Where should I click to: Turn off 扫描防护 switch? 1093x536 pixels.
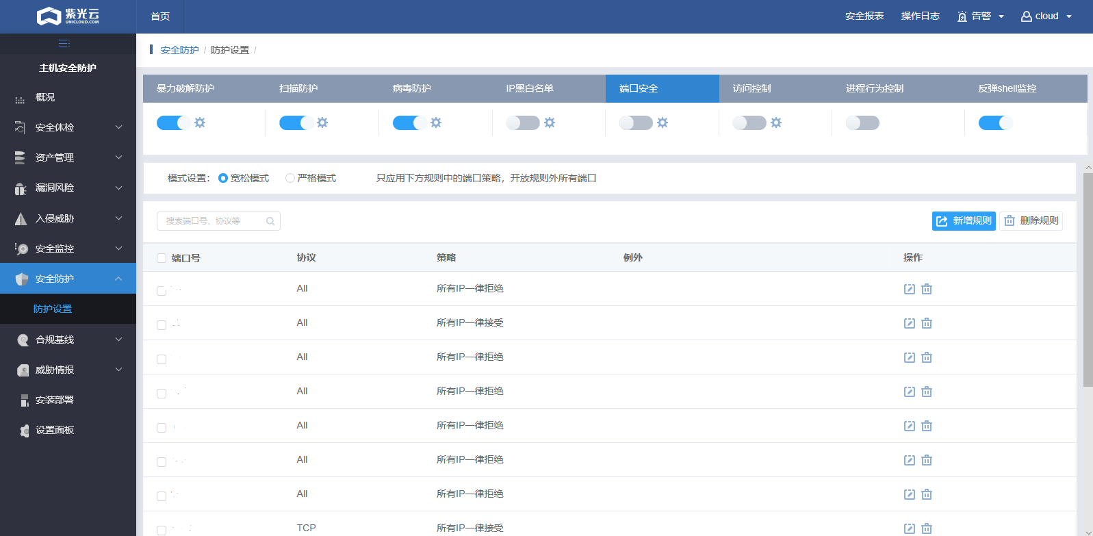[296, 123]
